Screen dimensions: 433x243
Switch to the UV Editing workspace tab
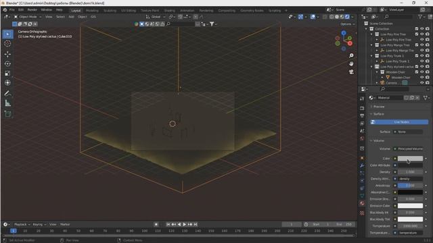129,11
